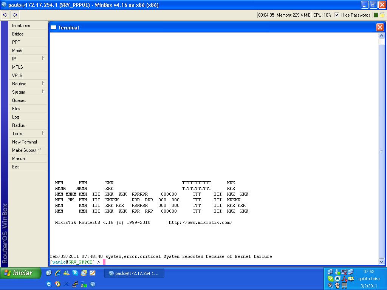
Task: Click the blue starburst quick launch icon
Action: 67,284
